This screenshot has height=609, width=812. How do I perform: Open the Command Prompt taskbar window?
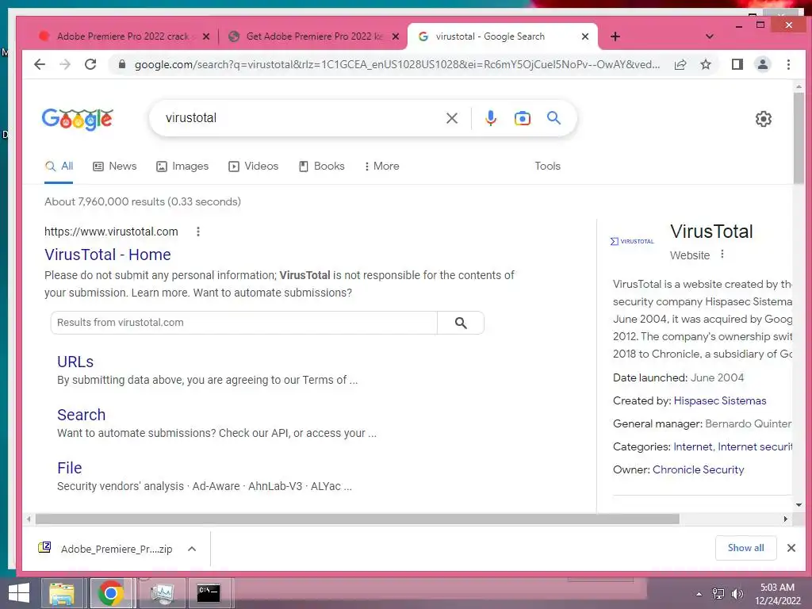(x=209, y=593)
